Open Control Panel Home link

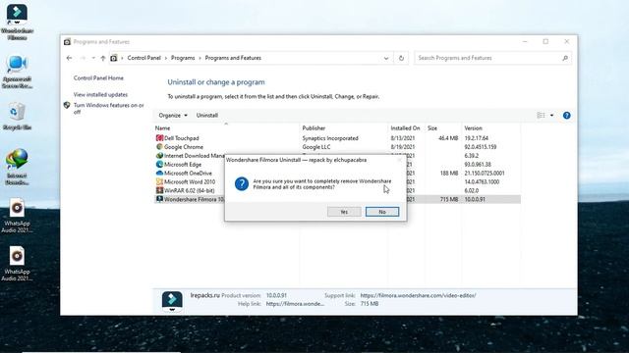[98, 78]
